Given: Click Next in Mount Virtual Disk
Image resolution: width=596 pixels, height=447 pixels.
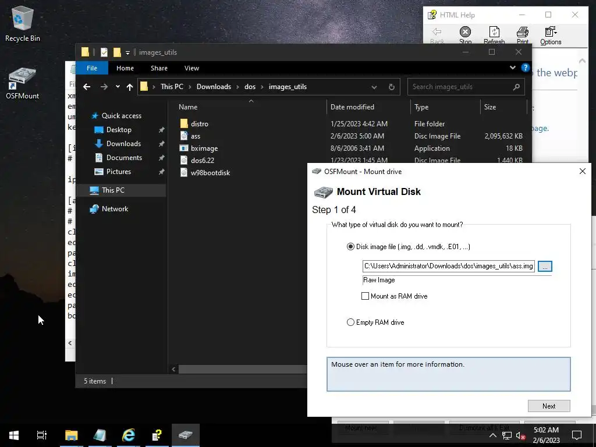Looking at the screenshot, I should pyautogui.click(x=549, y=406).
